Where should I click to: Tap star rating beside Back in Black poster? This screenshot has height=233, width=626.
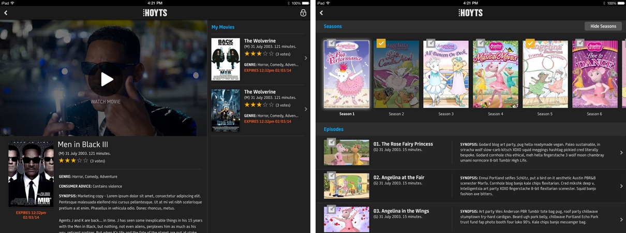click(x=259, y=53)
